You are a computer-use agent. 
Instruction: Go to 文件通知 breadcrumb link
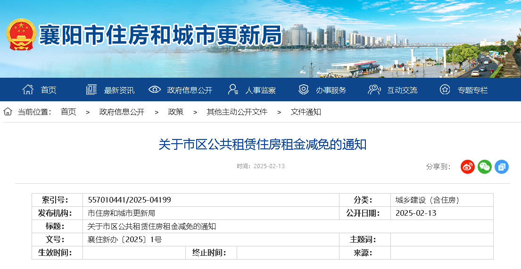(306, 112)
